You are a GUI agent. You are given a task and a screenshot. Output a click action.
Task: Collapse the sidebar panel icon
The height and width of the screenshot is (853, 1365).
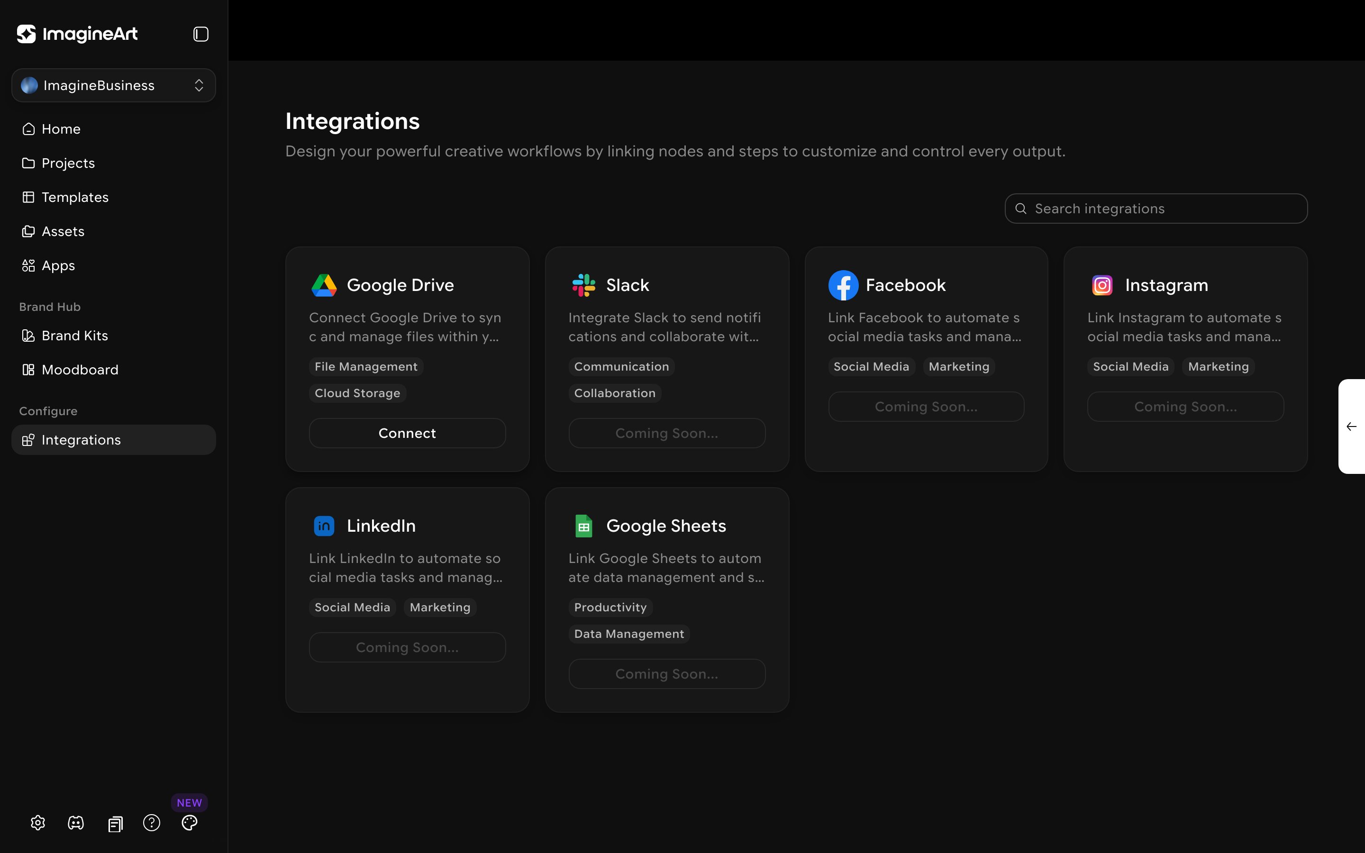[201, 34]
